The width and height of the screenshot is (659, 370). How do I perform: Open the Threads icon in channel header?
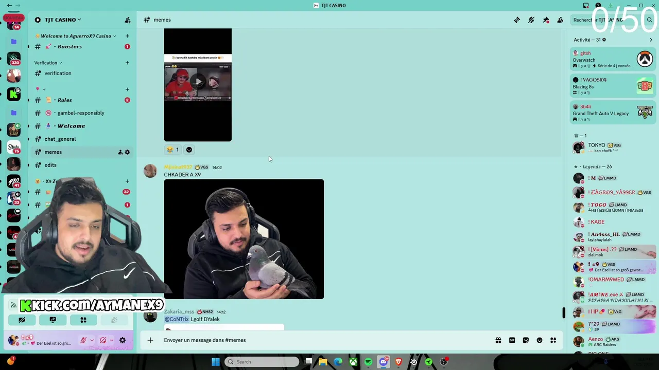tap(517, 20)
